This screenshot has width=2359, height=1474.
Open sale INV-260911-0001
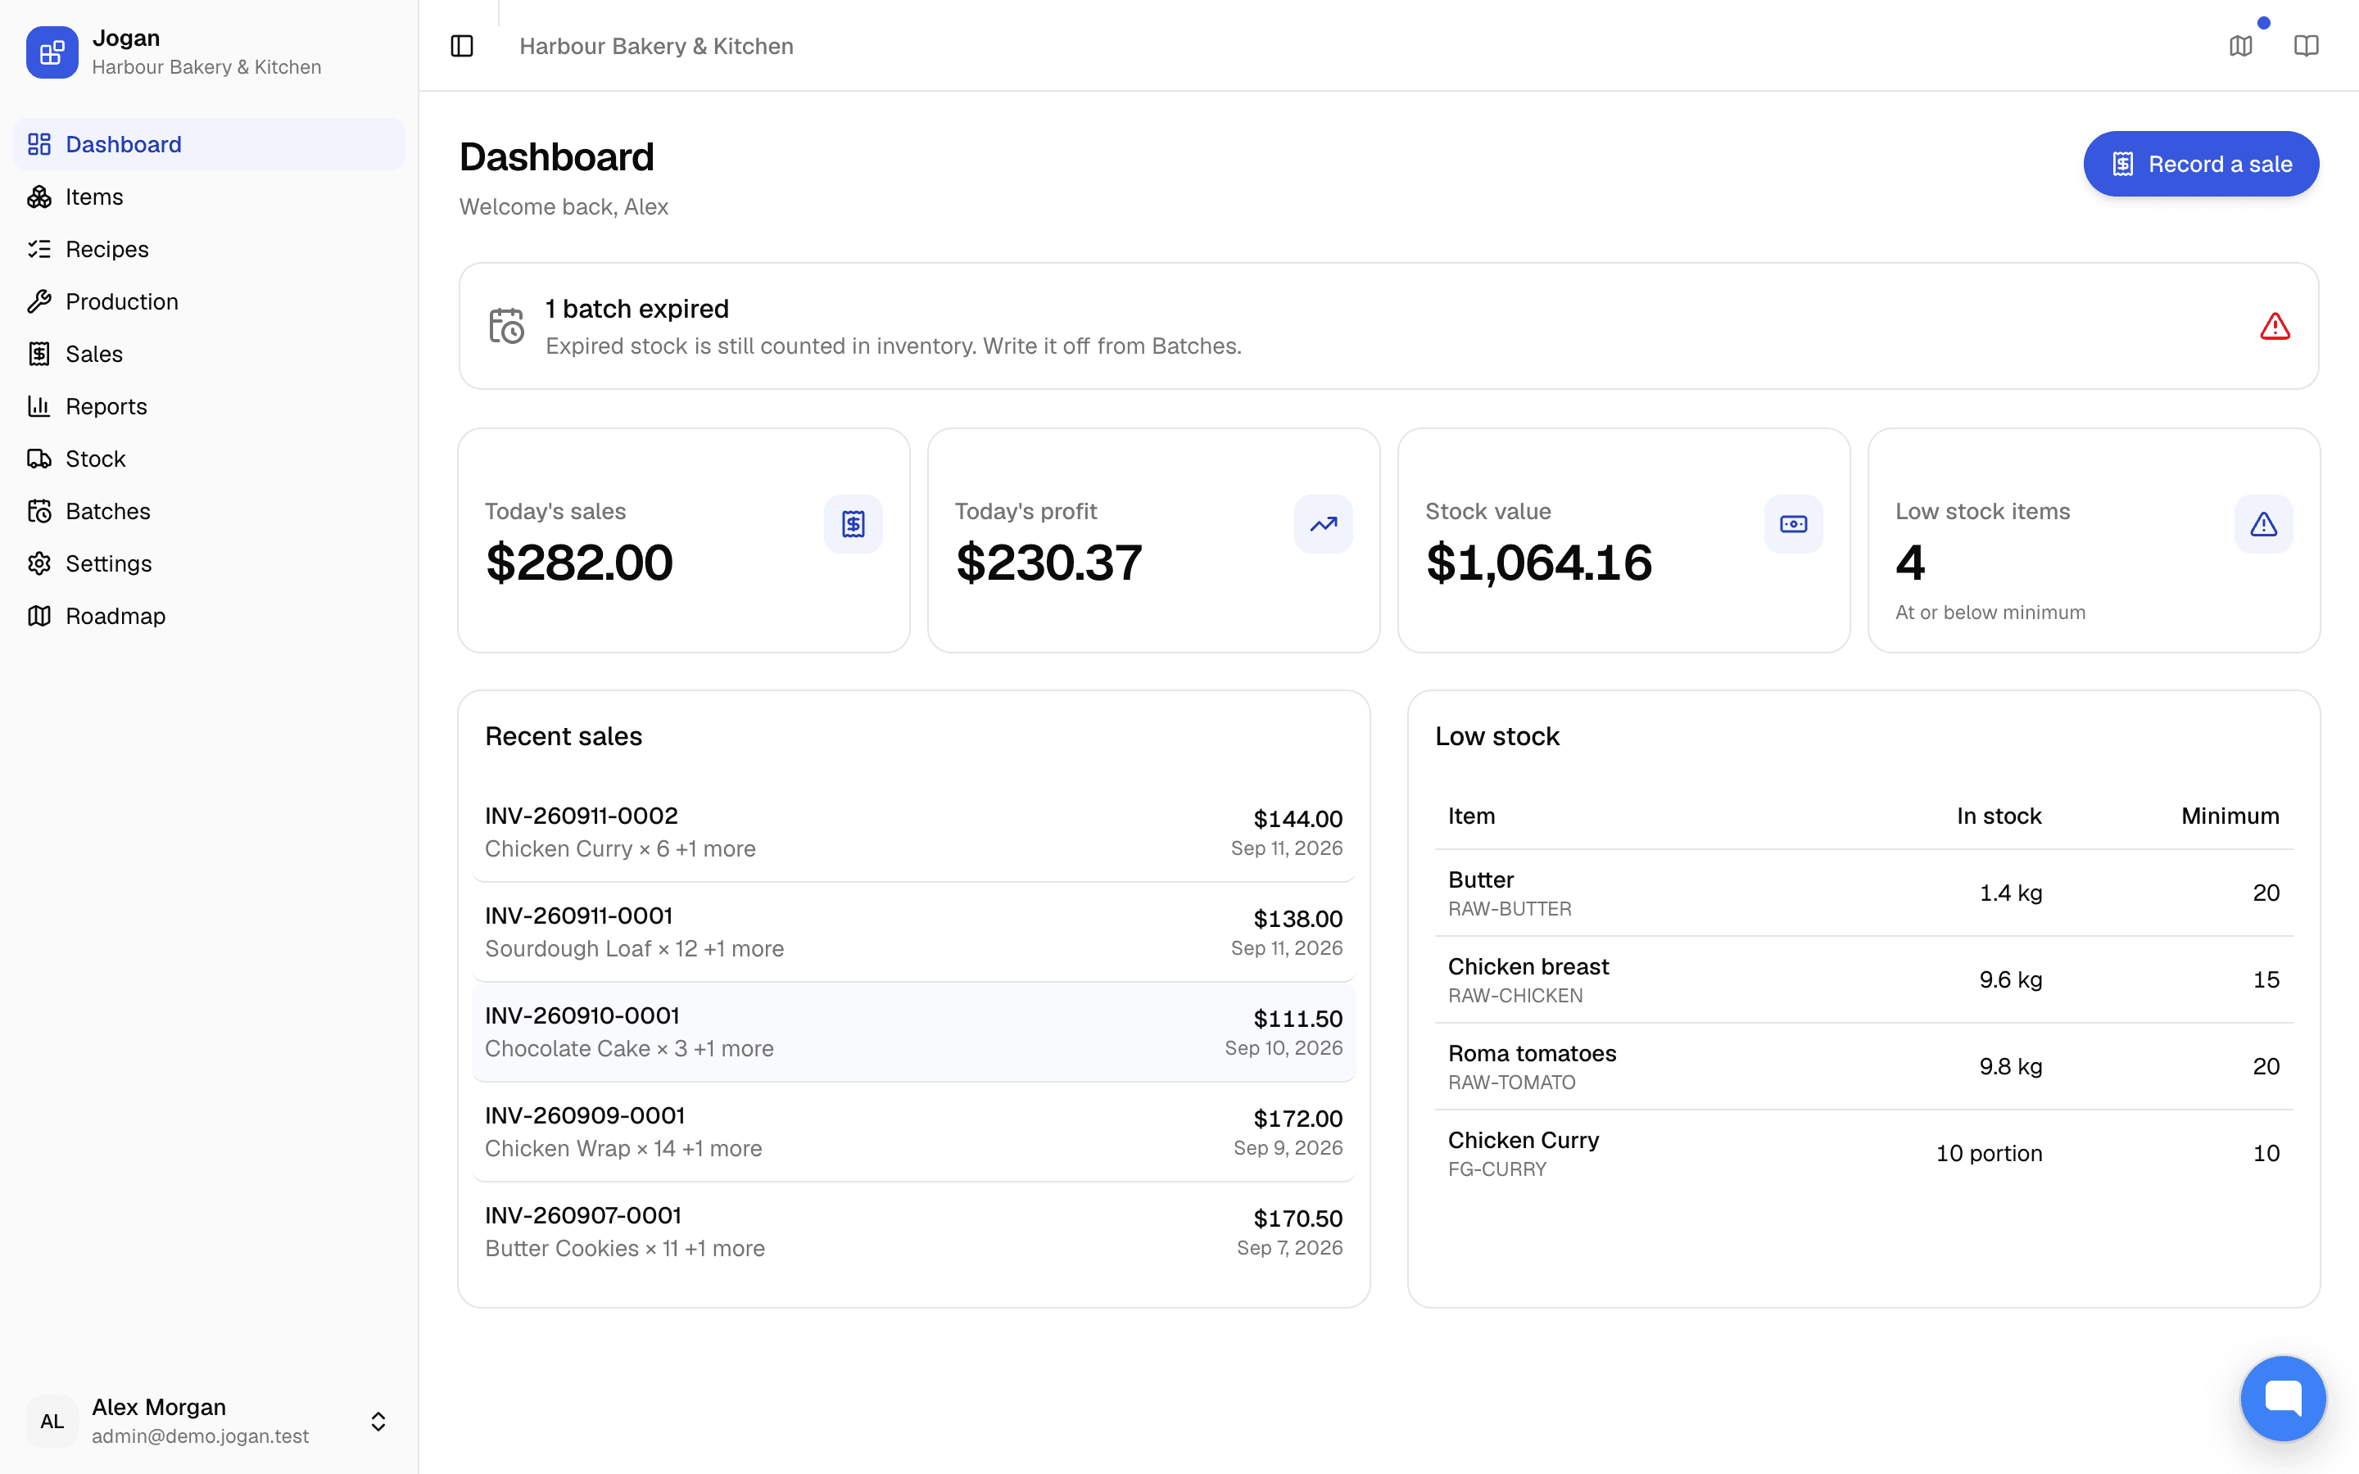(x=913, y=932)
